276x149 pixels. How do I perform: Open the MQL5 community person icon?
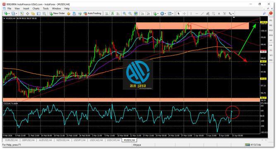point(74,14)
